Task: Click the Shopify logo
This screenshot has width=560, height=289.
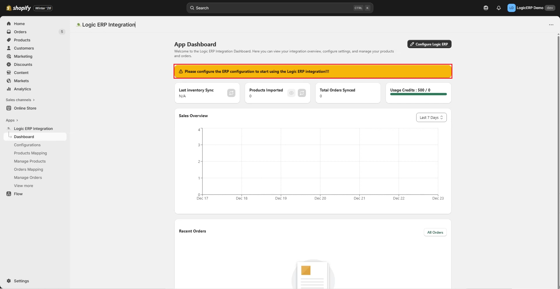Action: point(19,8)
